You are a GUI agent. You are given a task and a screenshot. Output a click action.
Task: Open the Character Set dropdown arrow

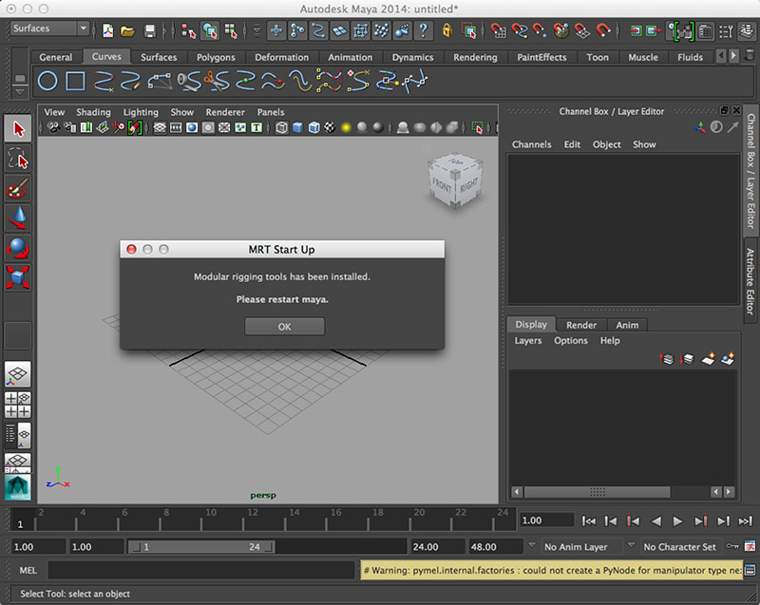(x=631, y=545)
